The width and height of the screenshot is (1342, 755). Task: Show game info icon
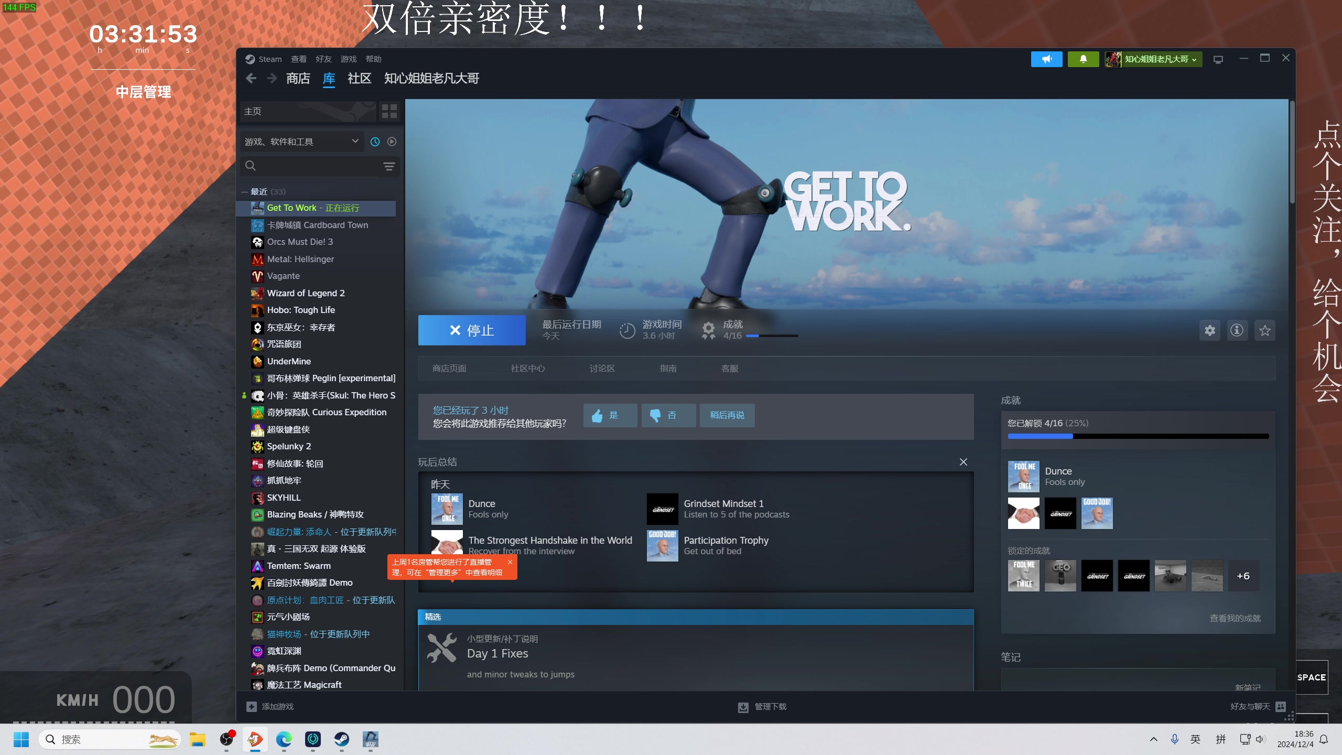(1237, 330)
